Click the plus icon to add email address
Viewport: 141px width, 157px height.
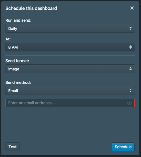click(x=129, y=103)
